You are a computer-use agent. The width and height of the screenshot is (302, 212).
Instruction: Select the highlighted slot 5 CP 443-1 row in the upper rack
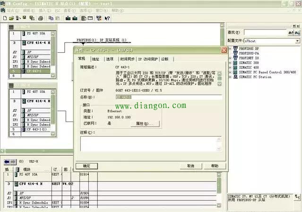(30, 71)
